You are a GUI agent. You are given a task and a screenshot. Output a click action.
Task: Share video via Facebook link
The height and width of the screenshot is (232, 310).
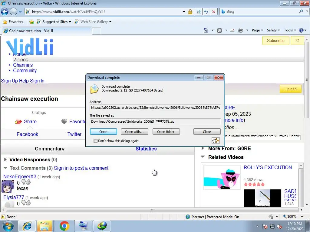pyautogui.click(x=27, y=134)
